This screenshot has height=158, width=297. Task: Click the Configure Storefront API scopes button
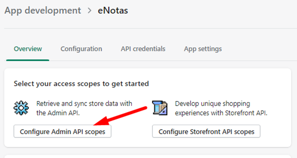(206, 131)
